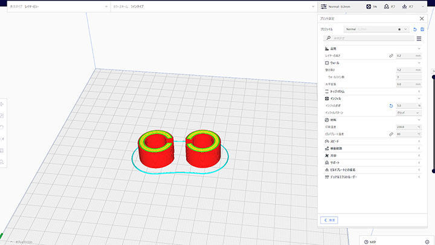Open the infill pattern (グリッド) dropdown

[408, 113]
